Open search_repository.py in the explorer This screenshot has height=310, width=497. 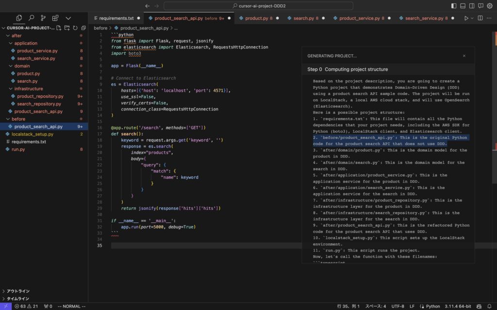[44, 104]
